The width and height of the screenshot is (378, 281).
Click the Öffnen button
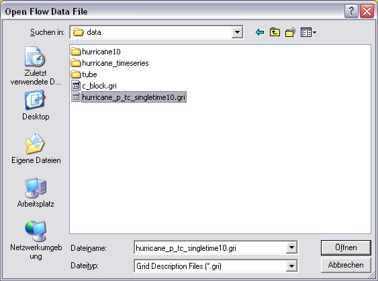[346, 247]
